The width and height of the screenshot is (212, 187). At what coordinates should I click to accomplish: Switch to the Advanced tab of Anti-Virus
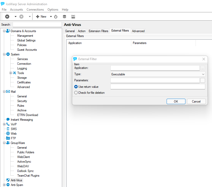click(x=138, y=31)
